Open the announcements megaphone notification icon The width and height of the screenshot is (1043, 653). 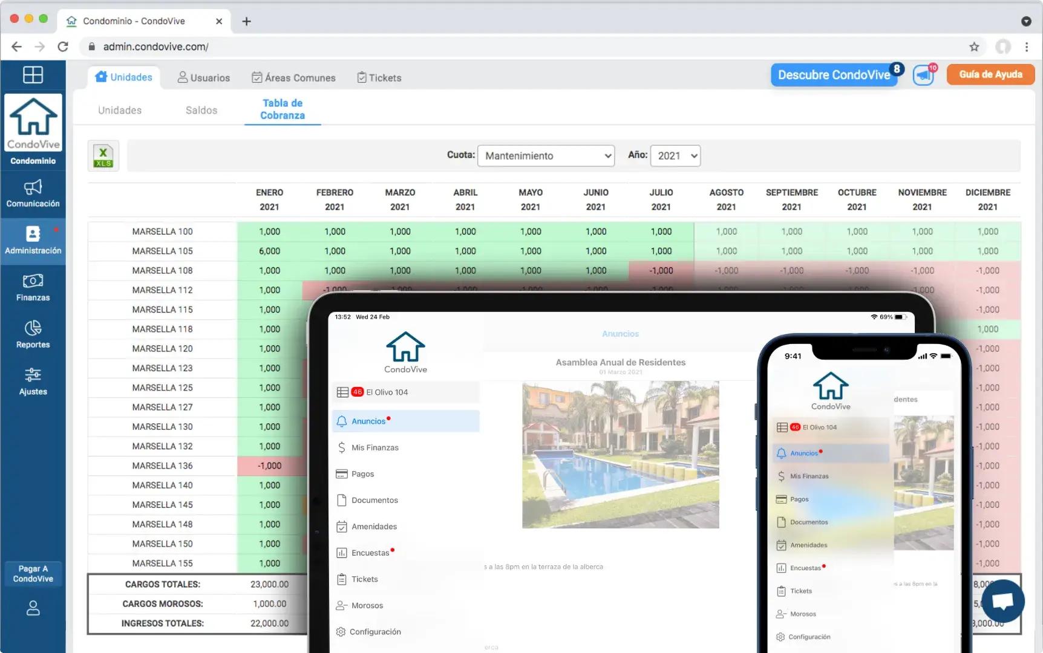coord(924,75)
